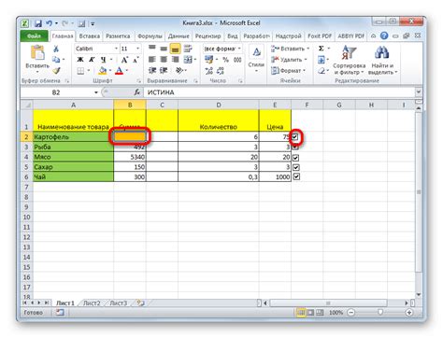Toggle underline formatting (Ч)
Image resolution: width=443 pixels, height=338 pixels.
click(x=103, y=60)
